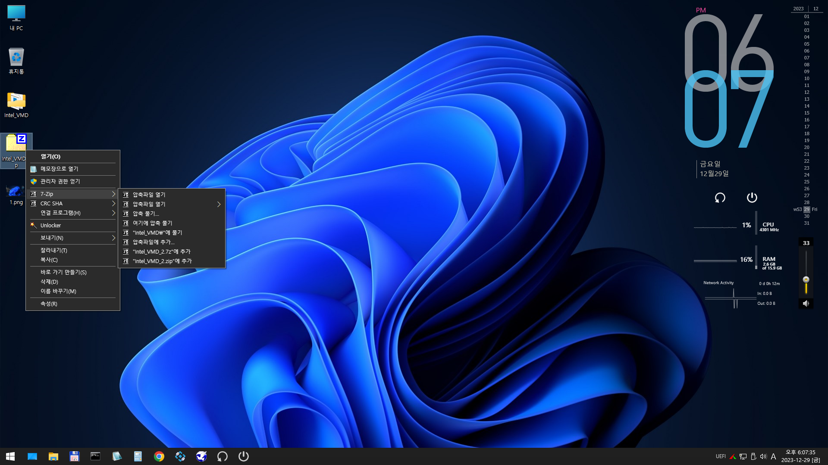
Task: Open the taskbar clock showing 오후 6:07:35
Action: pos(800,456)
